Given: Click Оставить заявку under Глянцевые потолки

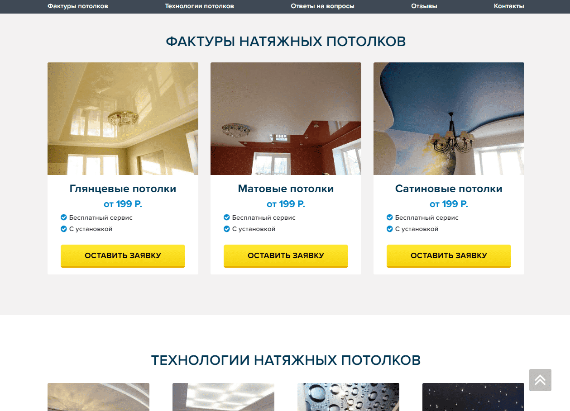Looking at the screenshot, I should [123, 256].
